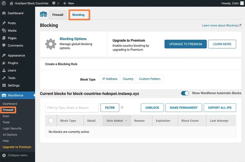Open the Plugins sidebar icon
The width and height of the screenshot is (245, 162).
click(4, 63)
